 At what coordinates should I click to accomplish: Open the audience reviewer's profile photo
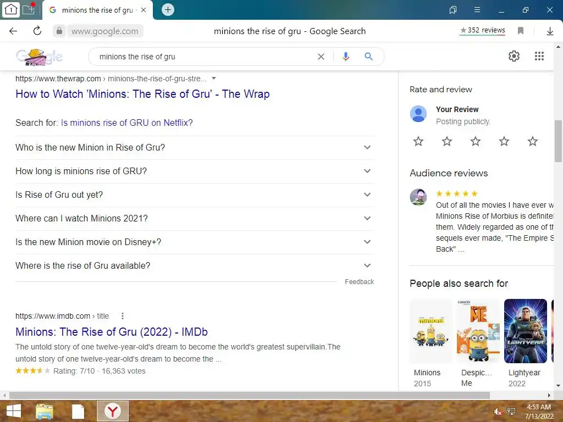[418, 197]
